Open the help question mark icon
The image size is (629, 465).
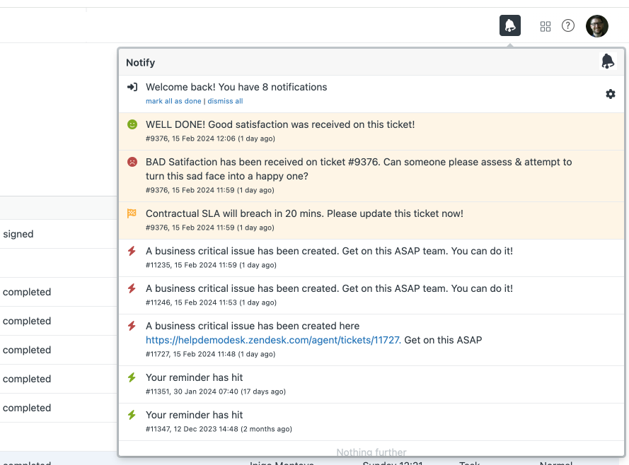click(567, 25)
